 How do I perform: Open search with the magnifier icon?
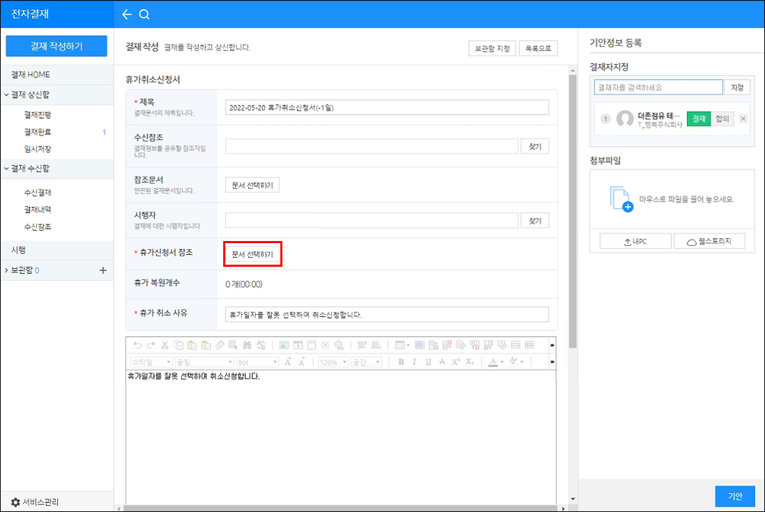point(144,15)
